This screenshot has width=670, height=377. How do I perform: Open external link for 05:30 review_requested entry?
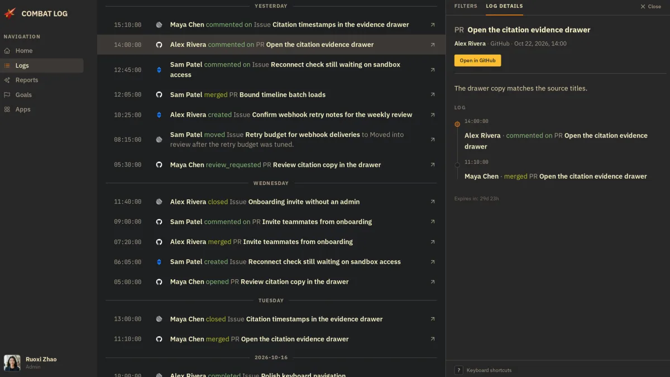click(433, 165)
